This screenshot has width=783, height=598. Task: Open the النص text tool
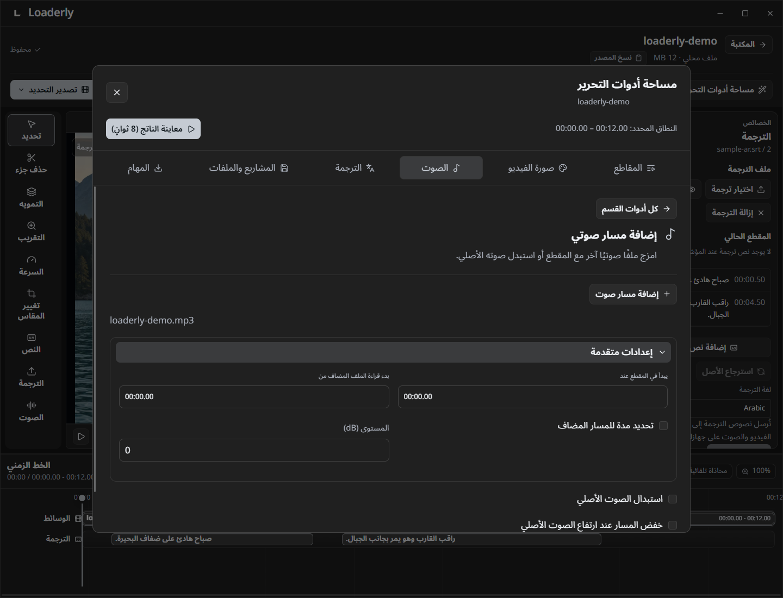pyautogui.click(x=31, y=344)
